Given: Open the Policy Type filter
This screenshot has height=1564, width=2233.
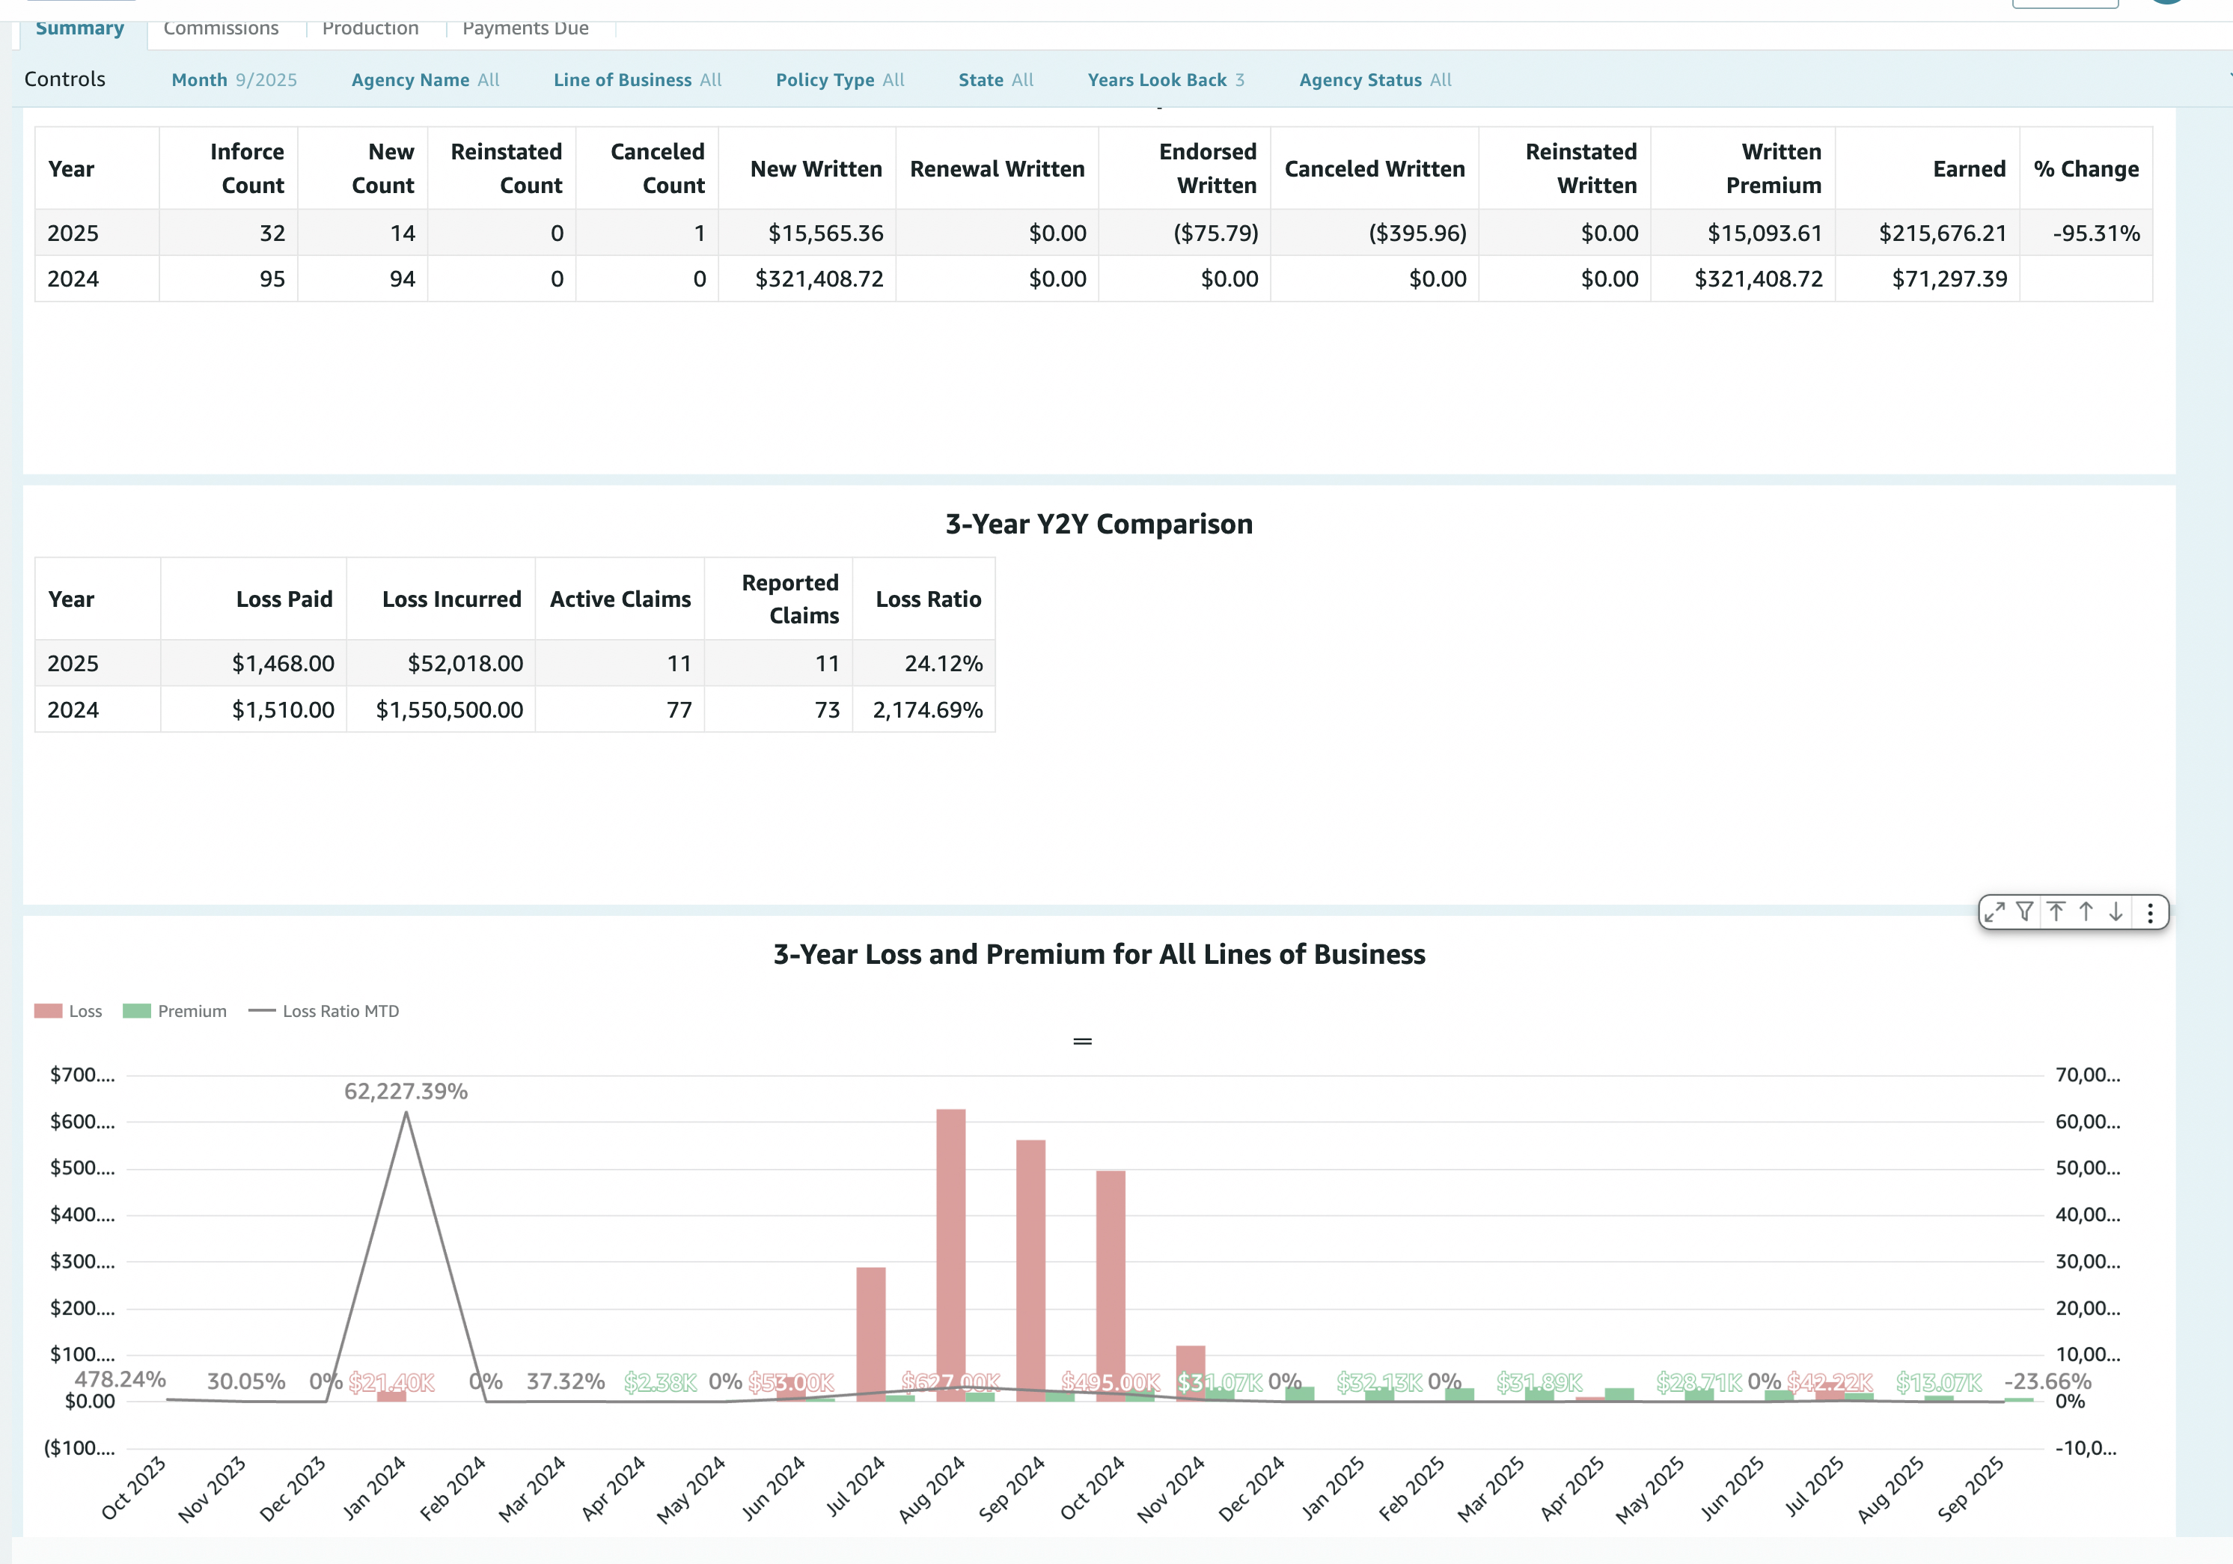Looking at the screenshot, I should [x=840, y=80].
